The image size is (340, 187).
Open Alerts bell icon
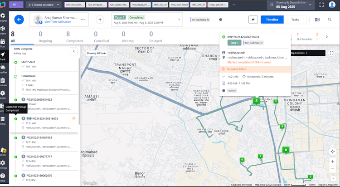tap(3, 151)
